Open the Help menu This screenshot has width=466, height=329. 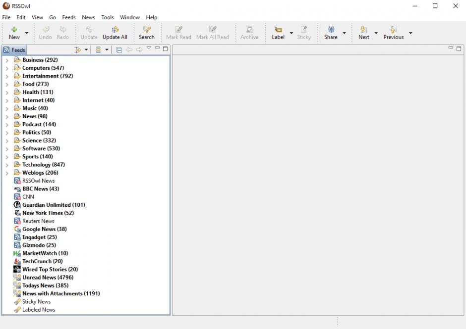[x=152, y=17]
